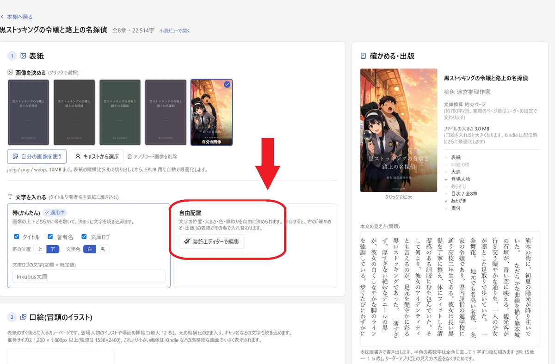This screenshot has width=555, height=364.
Task: Toggle the タイトル checkbox
Action: coord(17,236)
